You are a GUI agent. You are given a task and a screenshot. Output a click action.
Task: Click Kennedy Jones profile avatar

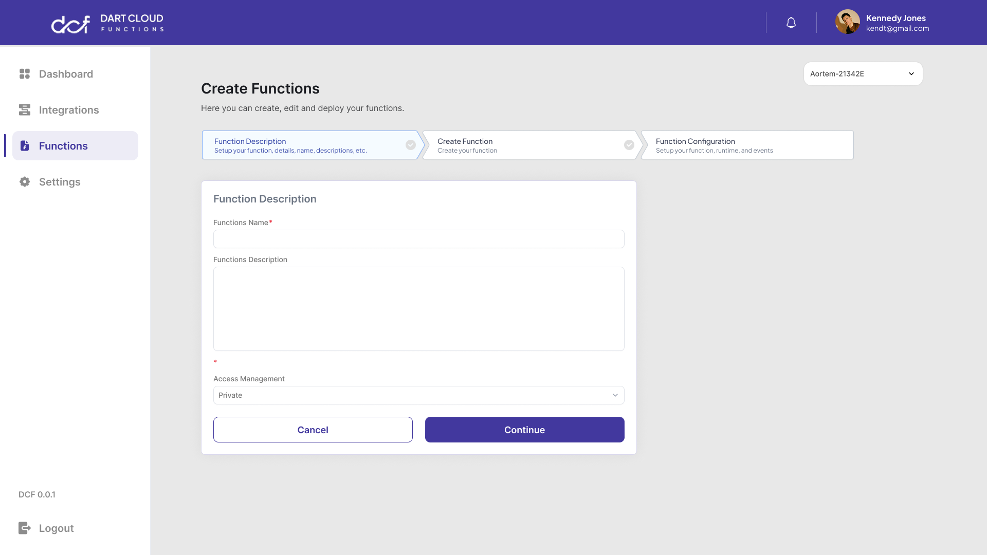(847, 22)
